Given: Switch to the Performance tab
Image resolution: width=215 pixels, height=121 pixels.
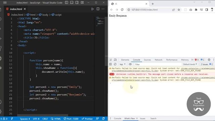Looking at the screenshot, I should (x=172, y=60).
